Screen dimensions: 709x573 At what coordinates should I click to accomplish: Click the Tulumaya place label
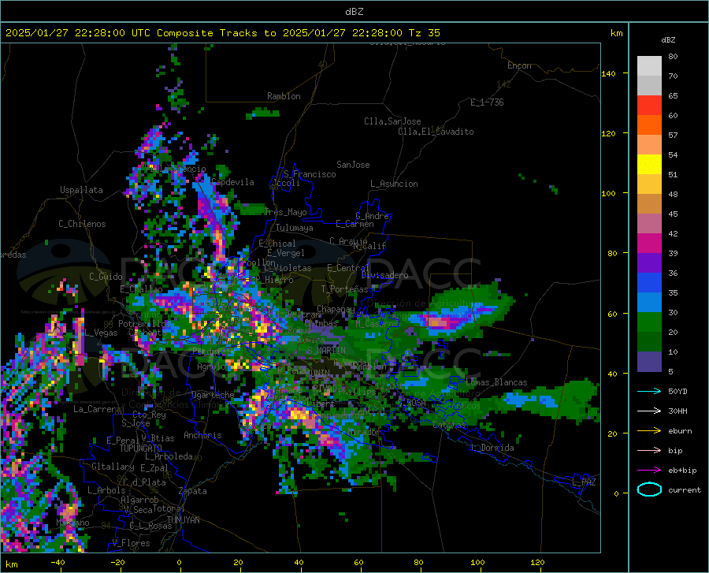tap(294, 228)
